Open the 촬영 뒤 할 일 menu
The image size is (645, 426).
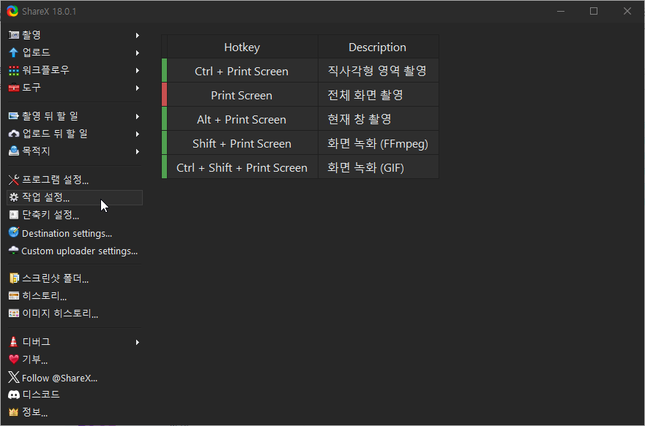(x=75, y=116)
